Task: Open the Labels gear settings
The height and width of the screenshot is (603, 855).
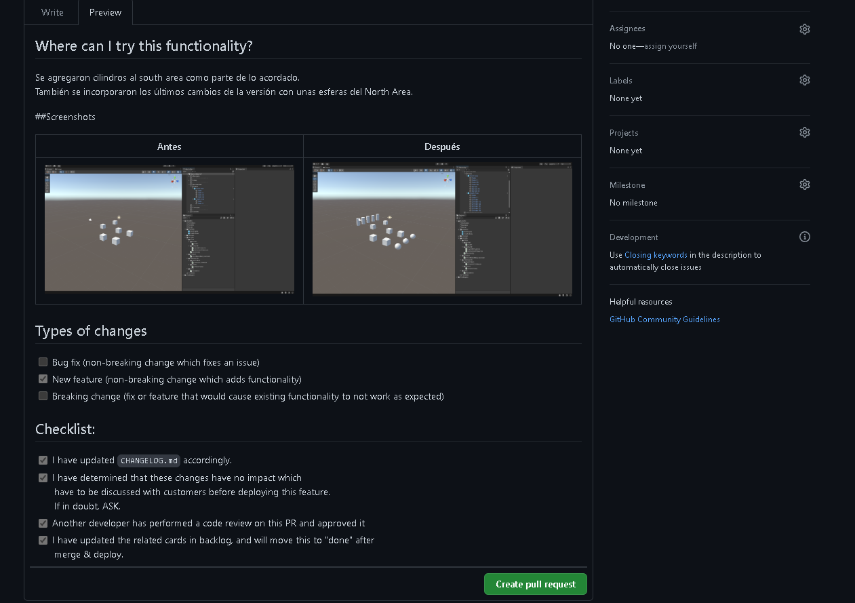Action: coord(804,80)
